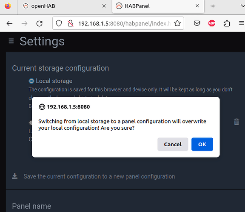This screenshot has width=245, height=212.
Task: Click the tracking protection shield icon
Action: 59,23
